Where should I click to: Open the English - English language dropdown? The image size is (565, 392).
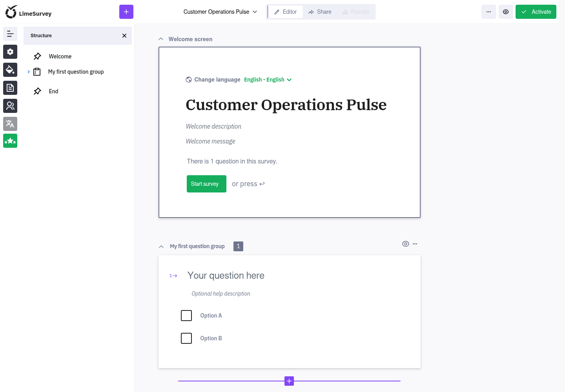point(268,80)
